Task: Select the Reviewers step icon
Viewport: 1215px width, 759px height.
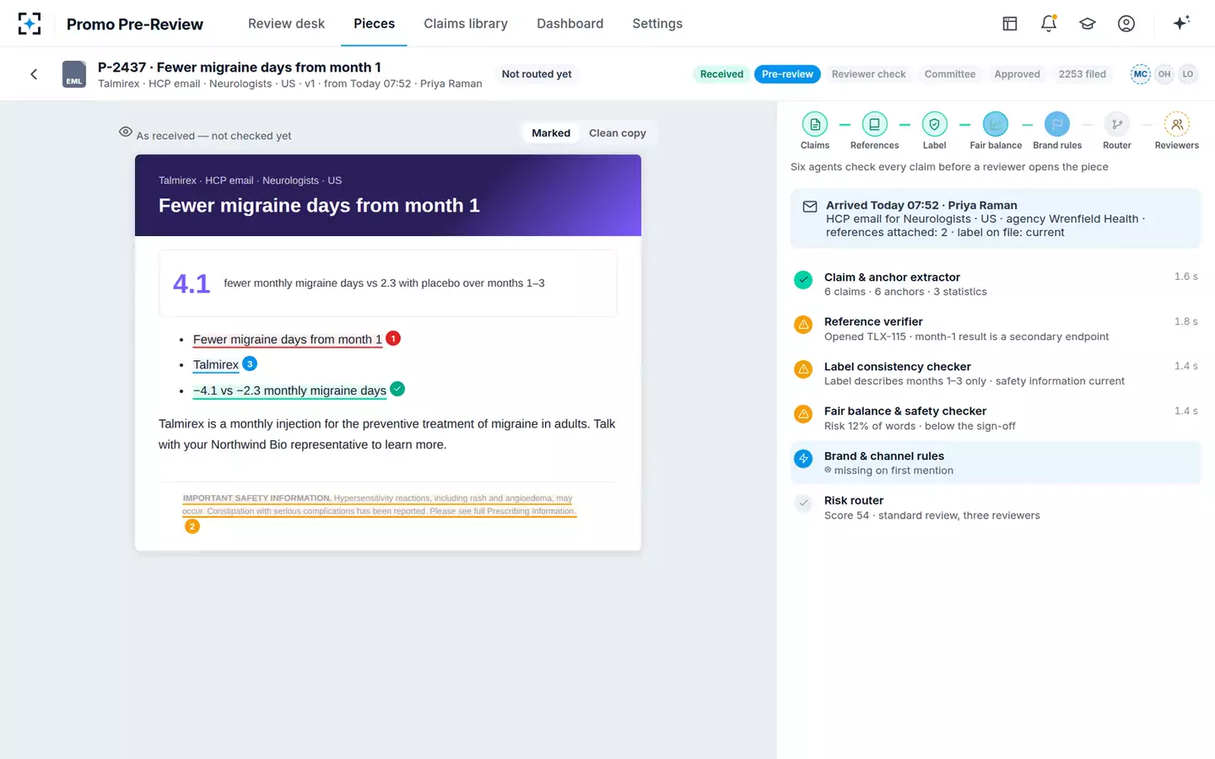Action: pos(1177,124)
